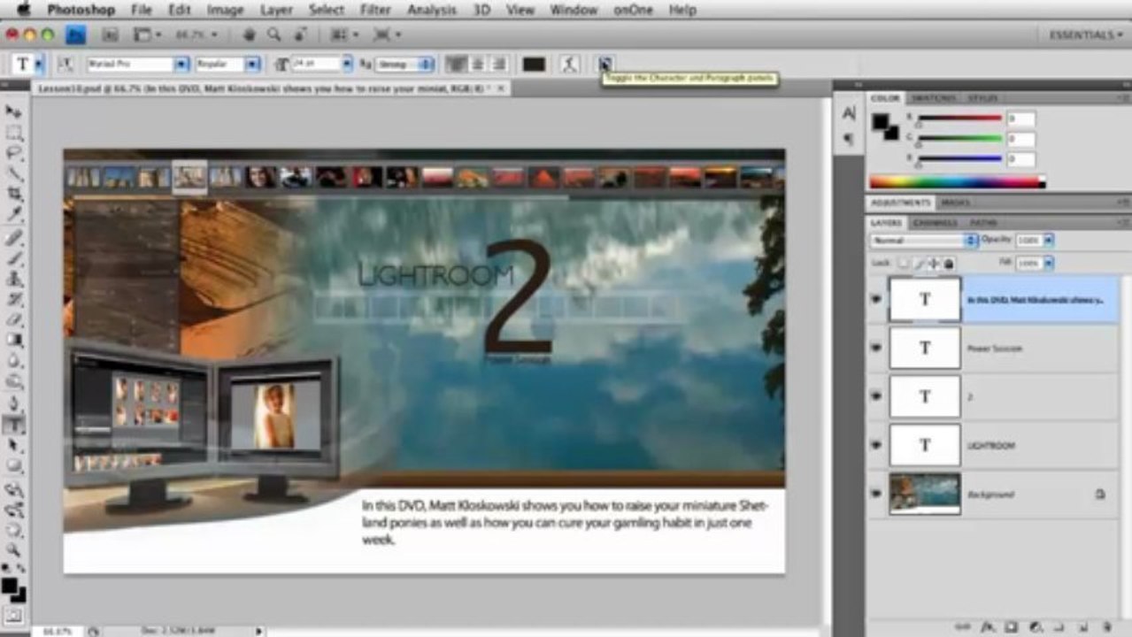Select the Horizontal Type tool in toolbox
The height and width of the screenshot is (637, 1132).
[x=14, y=425]
